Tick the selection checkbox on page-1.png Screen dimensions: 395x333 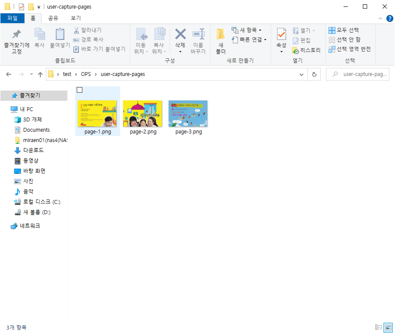pos(79,90)
